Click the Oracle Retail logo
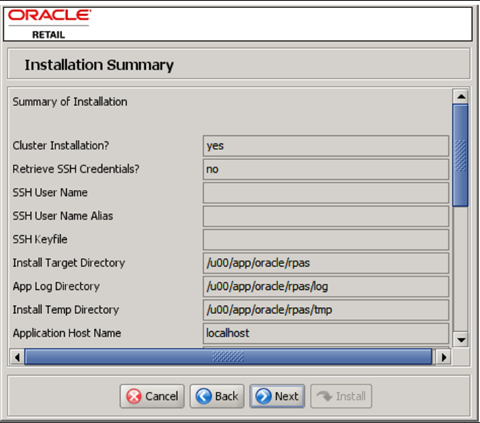This screenshot has width=480, height=423. click(x=49, y=24)
